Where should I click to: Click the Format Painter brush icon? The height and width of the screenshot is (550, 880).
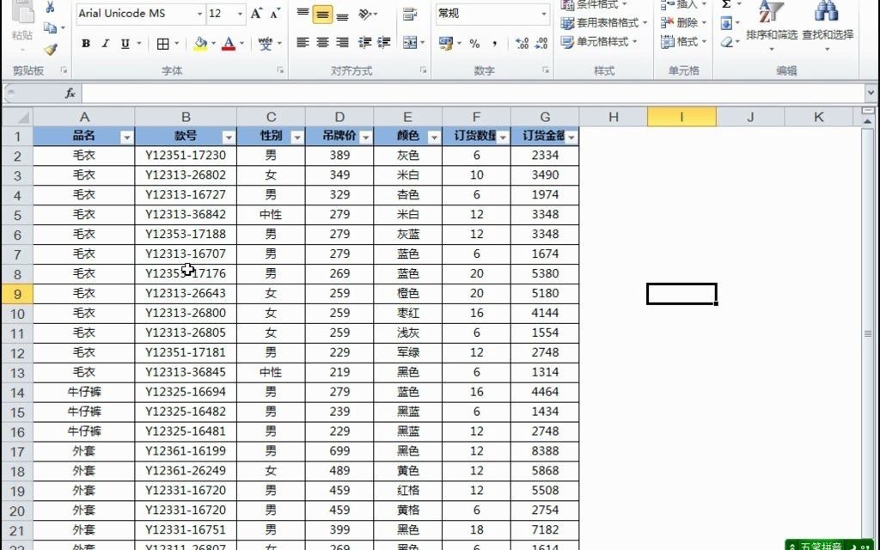click(52, 48)
